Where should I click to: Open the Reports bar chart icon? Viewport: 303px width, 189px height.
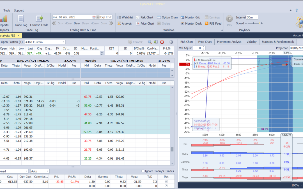3,19
